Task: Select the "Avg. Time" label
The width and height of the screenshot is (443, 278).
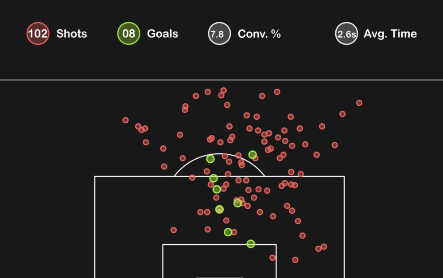Action: pos(390,34)
